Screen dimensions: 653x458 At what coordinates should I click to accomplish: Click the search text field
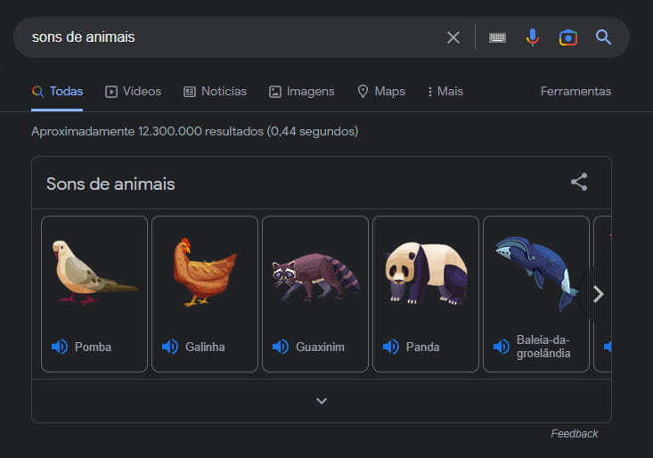click(233, 37)
